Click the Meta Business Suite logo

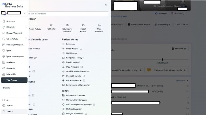coord(12,5)
